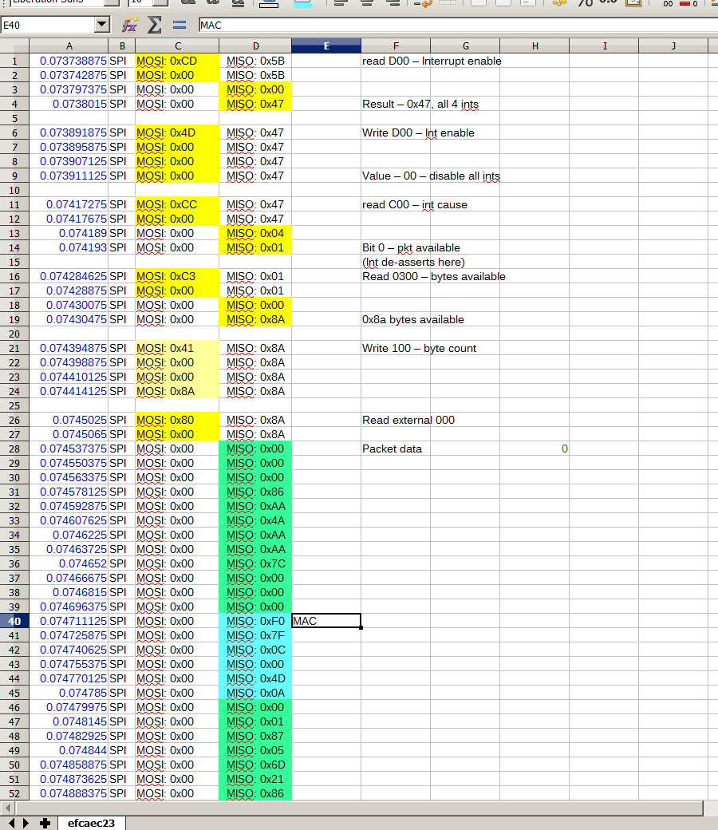Click the equals Function icon
The image size is (718, 830).
coord(179,25)
